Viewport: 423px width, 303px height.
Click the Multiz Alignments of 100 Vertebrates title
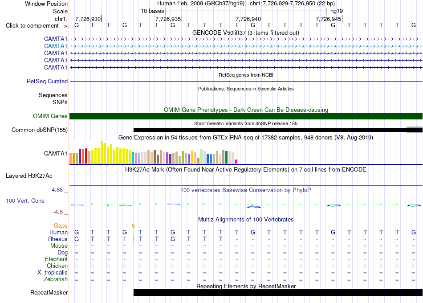point(246,219)
